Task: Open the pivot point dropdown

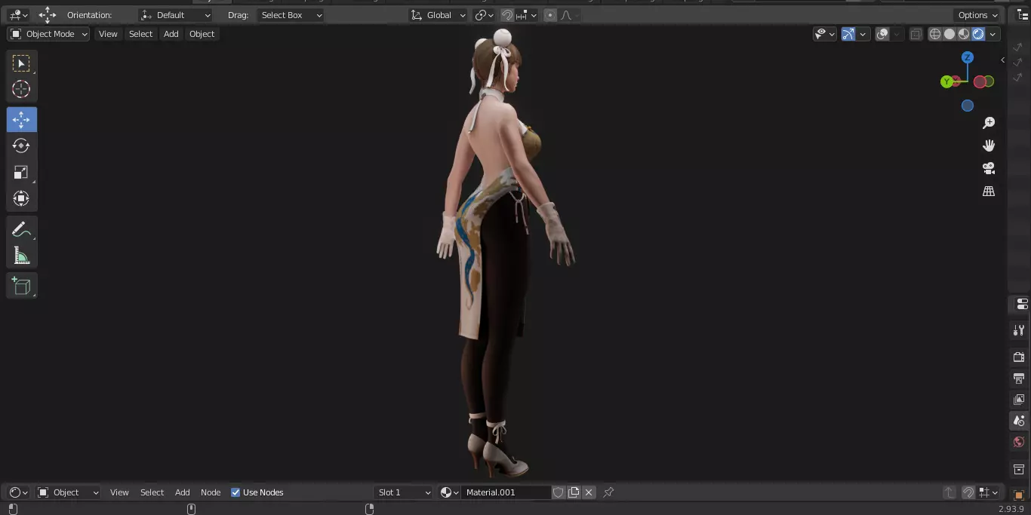Action: pyautogui.click(x=484, y=15)
